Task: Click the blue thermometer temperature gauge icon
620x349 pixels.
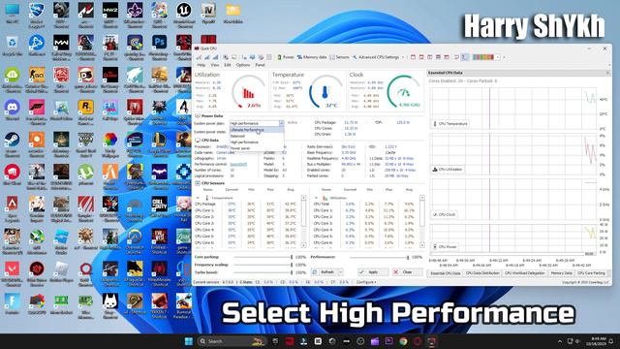Action: pos(325,93)
